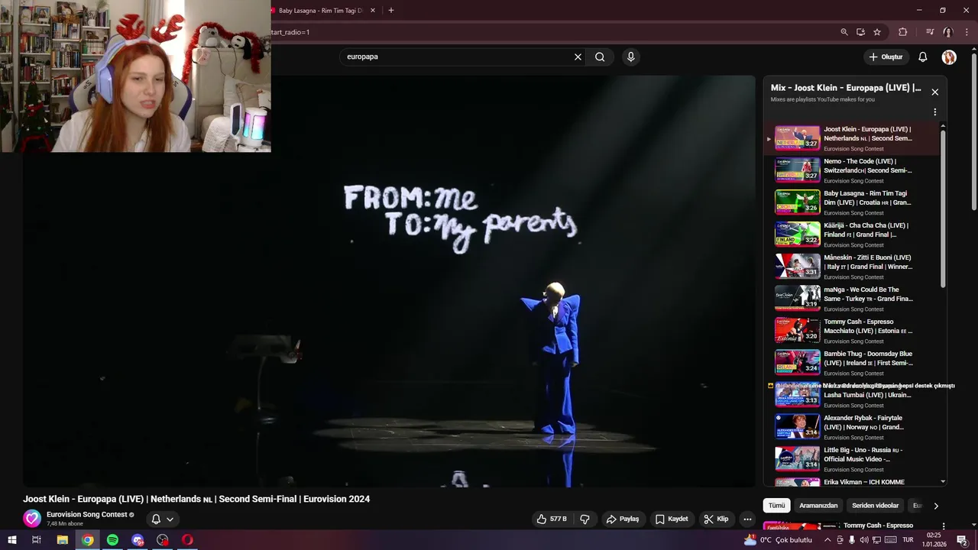
Task: Open YouTube notifications bell
Action: pos(922,57)
